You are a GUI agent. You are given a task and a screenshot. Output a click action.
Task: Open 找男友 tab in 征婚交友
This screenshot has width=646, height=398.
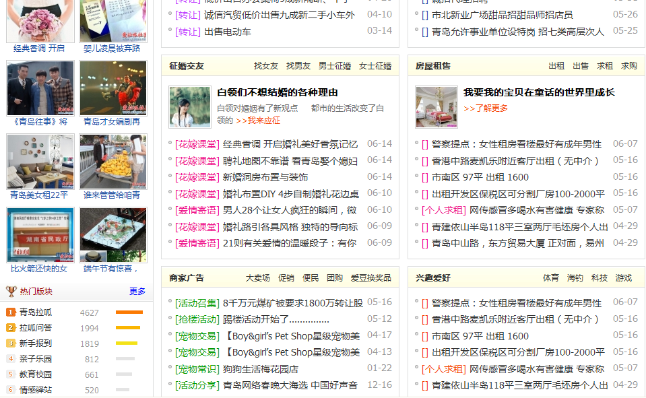[298, 66]
